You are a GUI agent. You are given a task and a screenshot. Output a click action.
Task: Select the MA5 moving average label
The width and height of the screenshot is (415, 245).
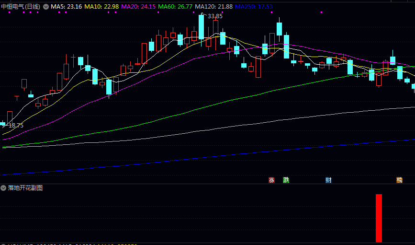[x=67, y=7]
